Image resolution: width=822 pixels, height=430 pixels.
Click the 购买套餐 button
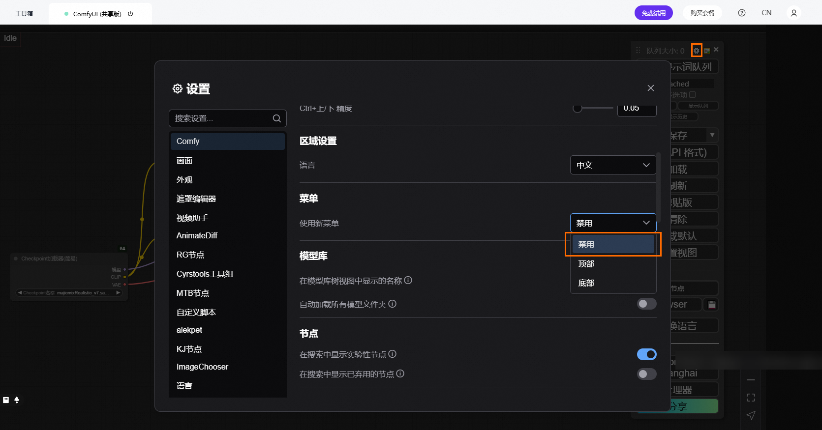click(x=702, y=13)
